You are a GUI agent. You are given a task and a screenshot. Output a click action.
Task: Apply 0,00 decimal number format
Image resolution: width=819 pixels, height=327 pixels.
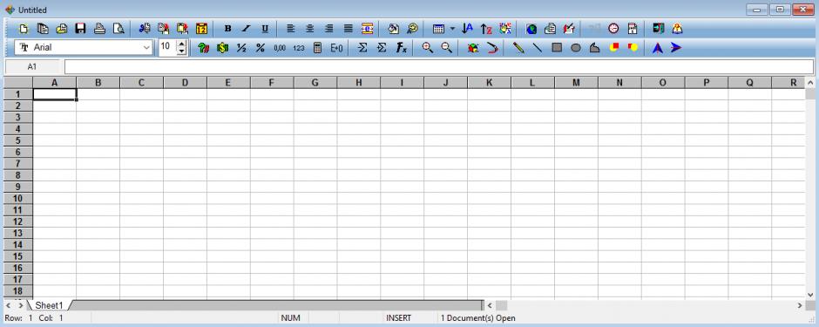pos(280,48)
